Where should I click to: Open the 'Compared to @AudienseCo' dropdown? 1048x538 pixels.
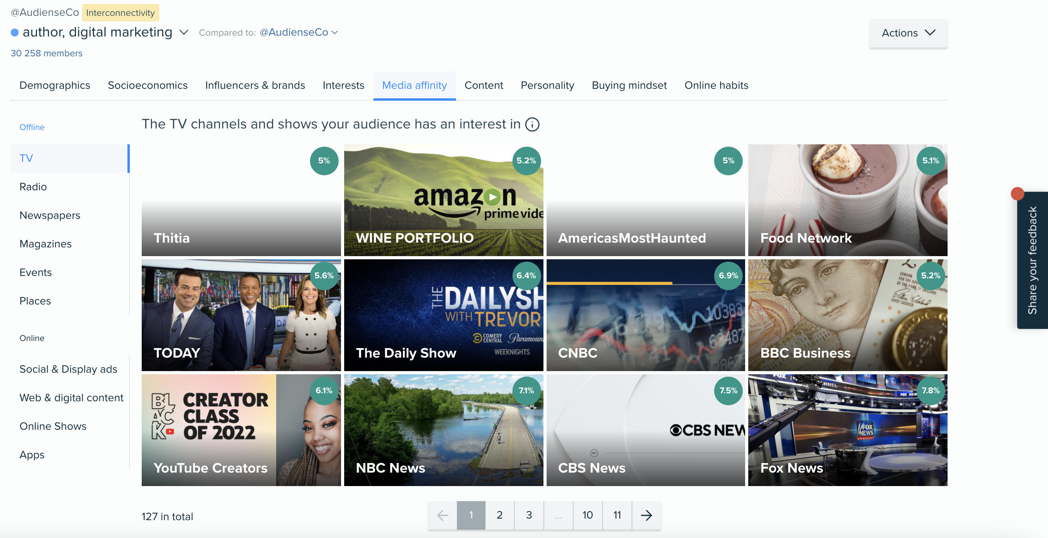pyautogui.click(x=298, y=32)
